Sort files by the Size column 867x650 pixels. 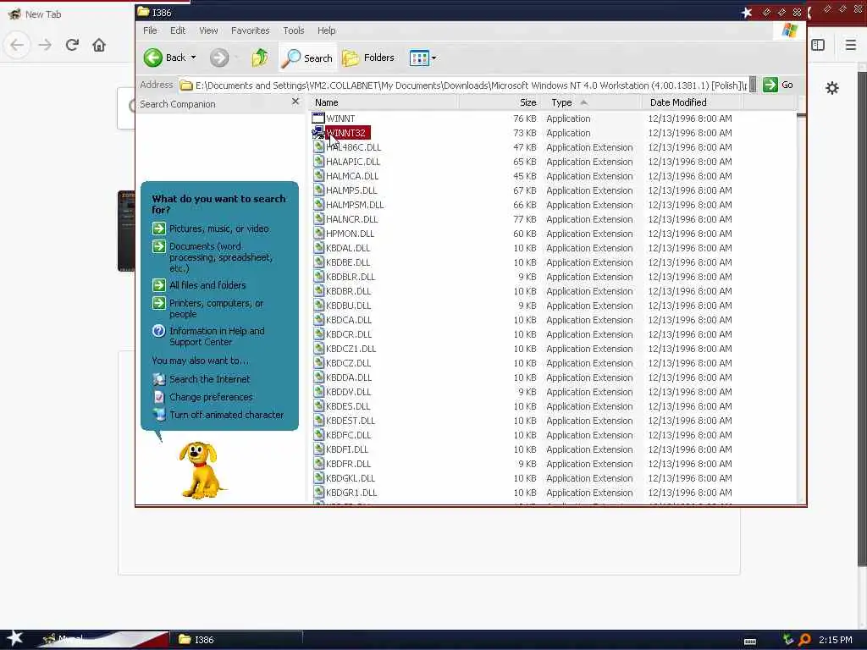point(500,102)
